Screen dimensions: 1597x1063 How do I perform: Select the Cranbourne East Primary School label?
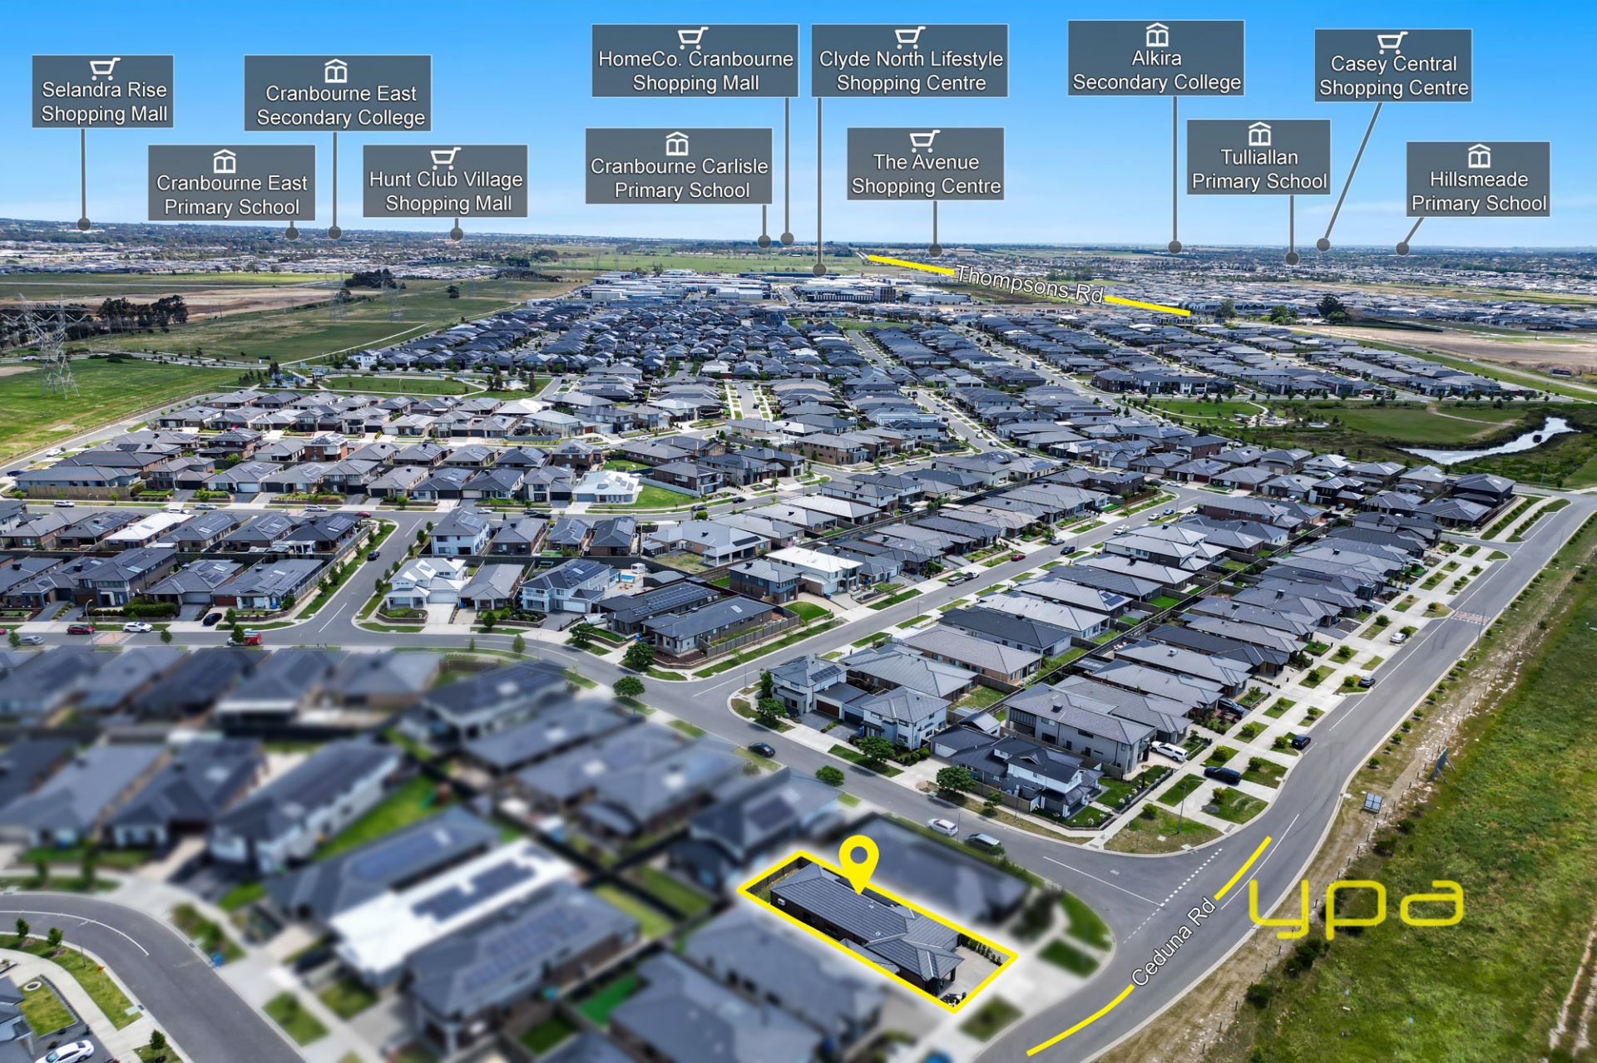231,194
